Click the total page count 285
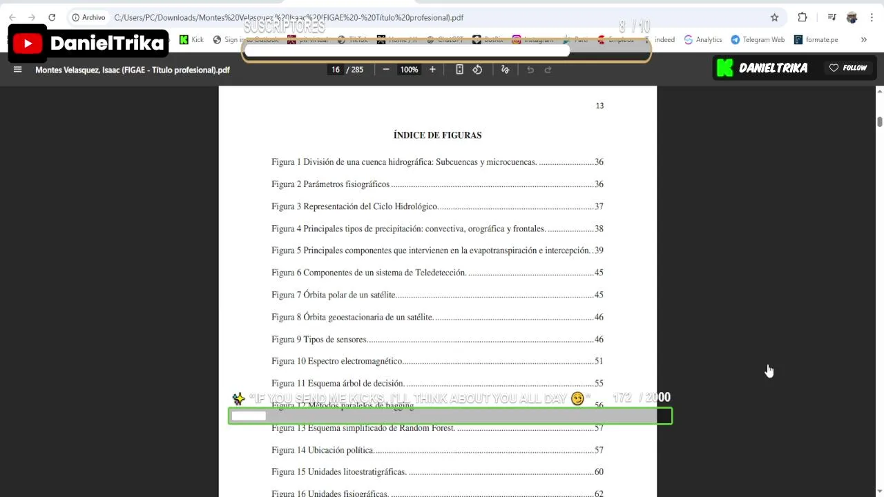884x497 pixels. (x=357, y=70)
